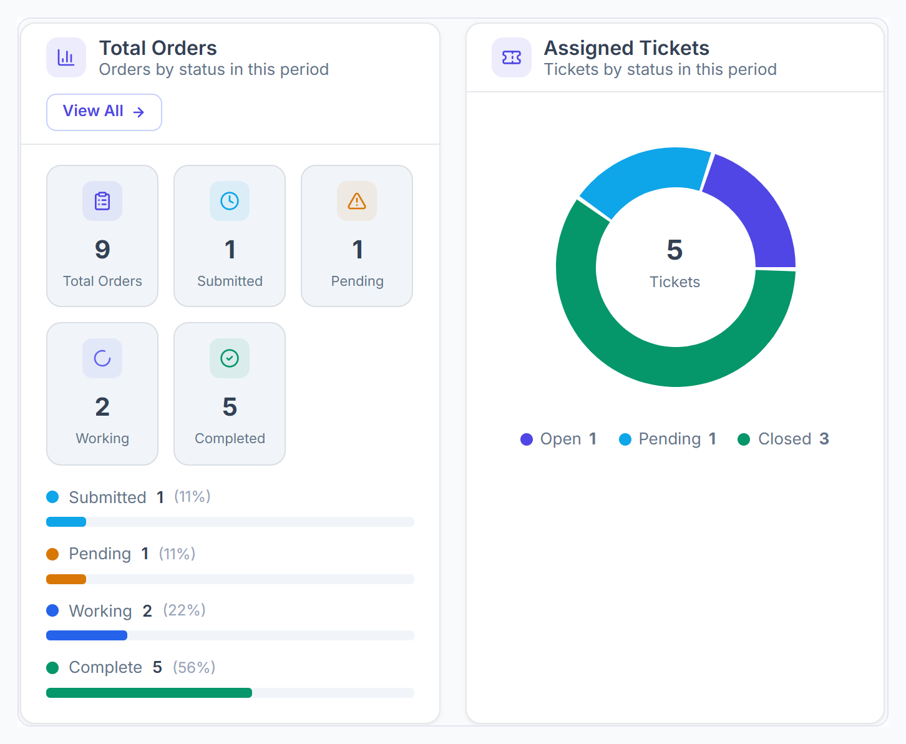The height and width of the screenshot is (744, 906).
Task: Click the ticket icon beside Assigned Tickets
Action: click(512, 57)
